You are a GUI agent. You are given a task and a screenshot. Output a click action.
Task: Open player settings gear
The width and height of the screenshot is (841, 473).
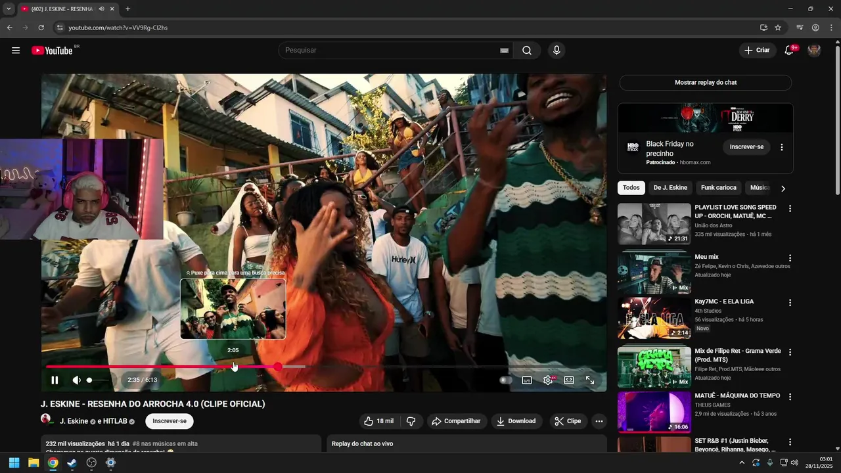(548, 380)
